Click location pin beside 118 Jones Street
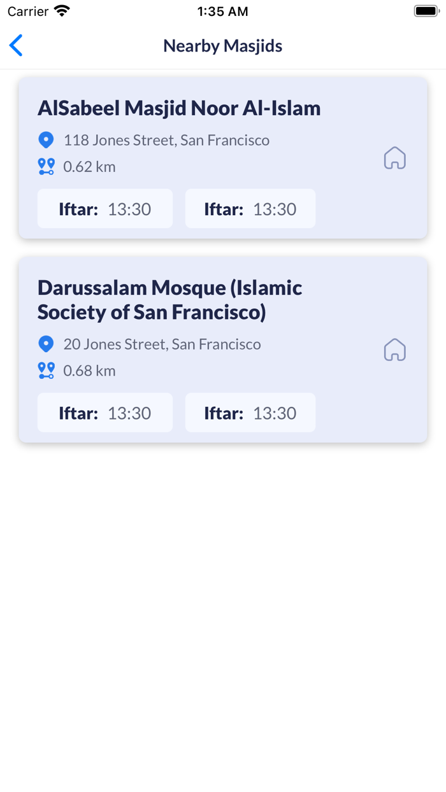 (x=46, y=140)
